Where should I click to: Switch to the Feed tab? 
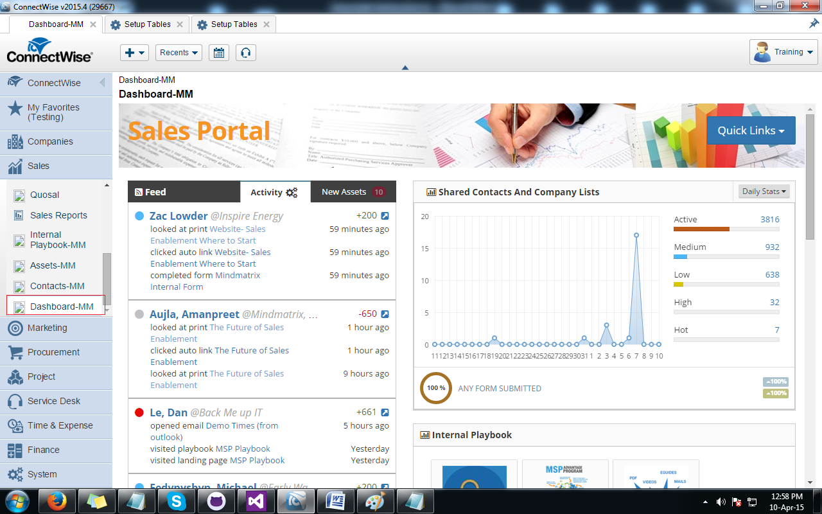pos(184,191)
